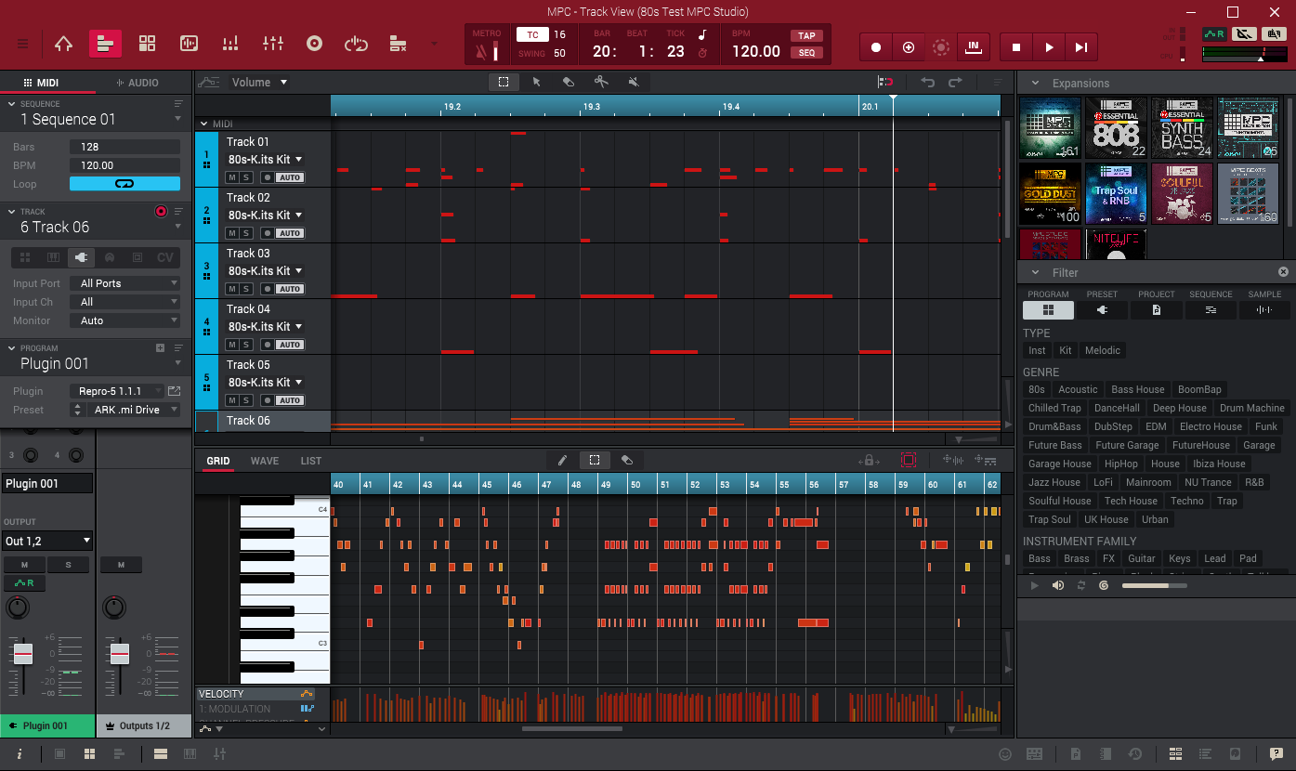Image resolution: width=1296 pixels, height=771 pixels.
Task: Select the Trap genre filter
Action: pyautogui.click(x=1227, y=501)
